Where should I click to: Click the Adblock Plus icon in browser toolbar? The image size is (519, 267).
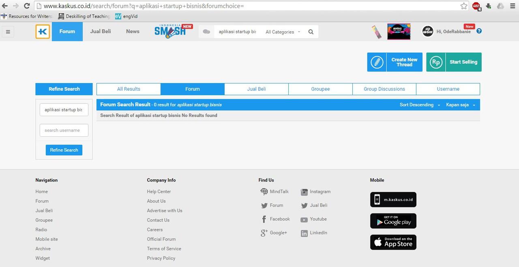point(476,6)
